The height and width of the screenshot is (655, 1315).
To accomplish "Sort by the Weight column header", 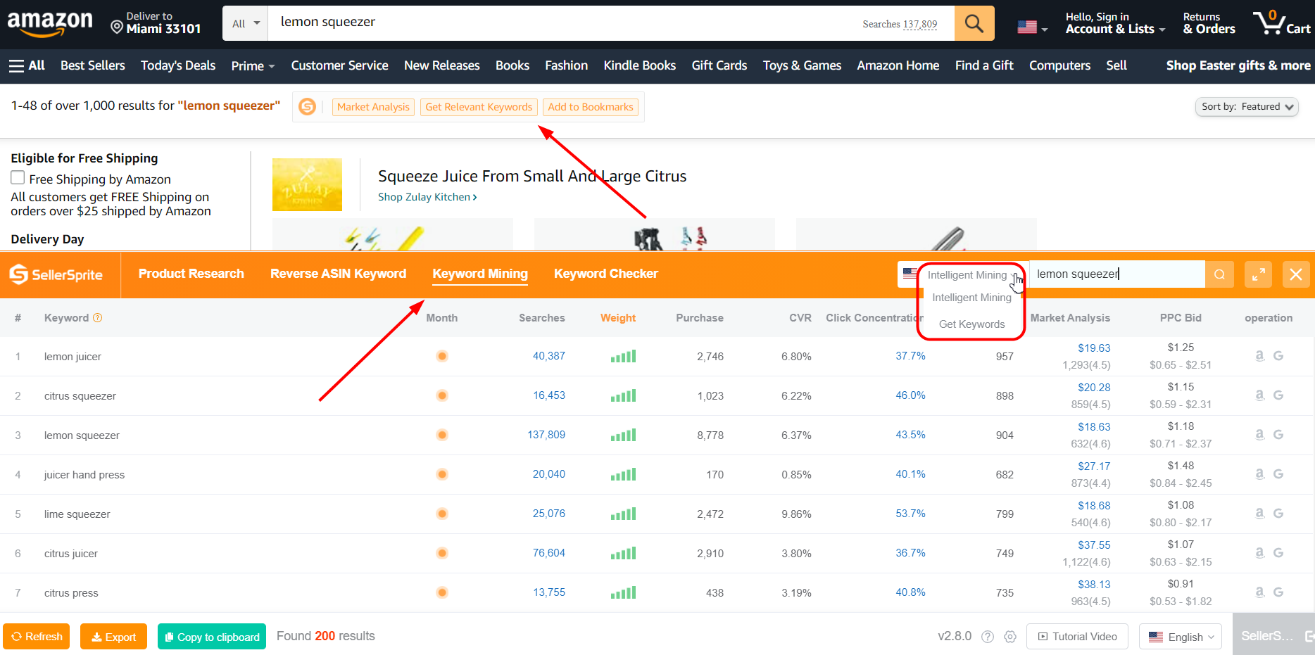I will (x=618, y=318).
